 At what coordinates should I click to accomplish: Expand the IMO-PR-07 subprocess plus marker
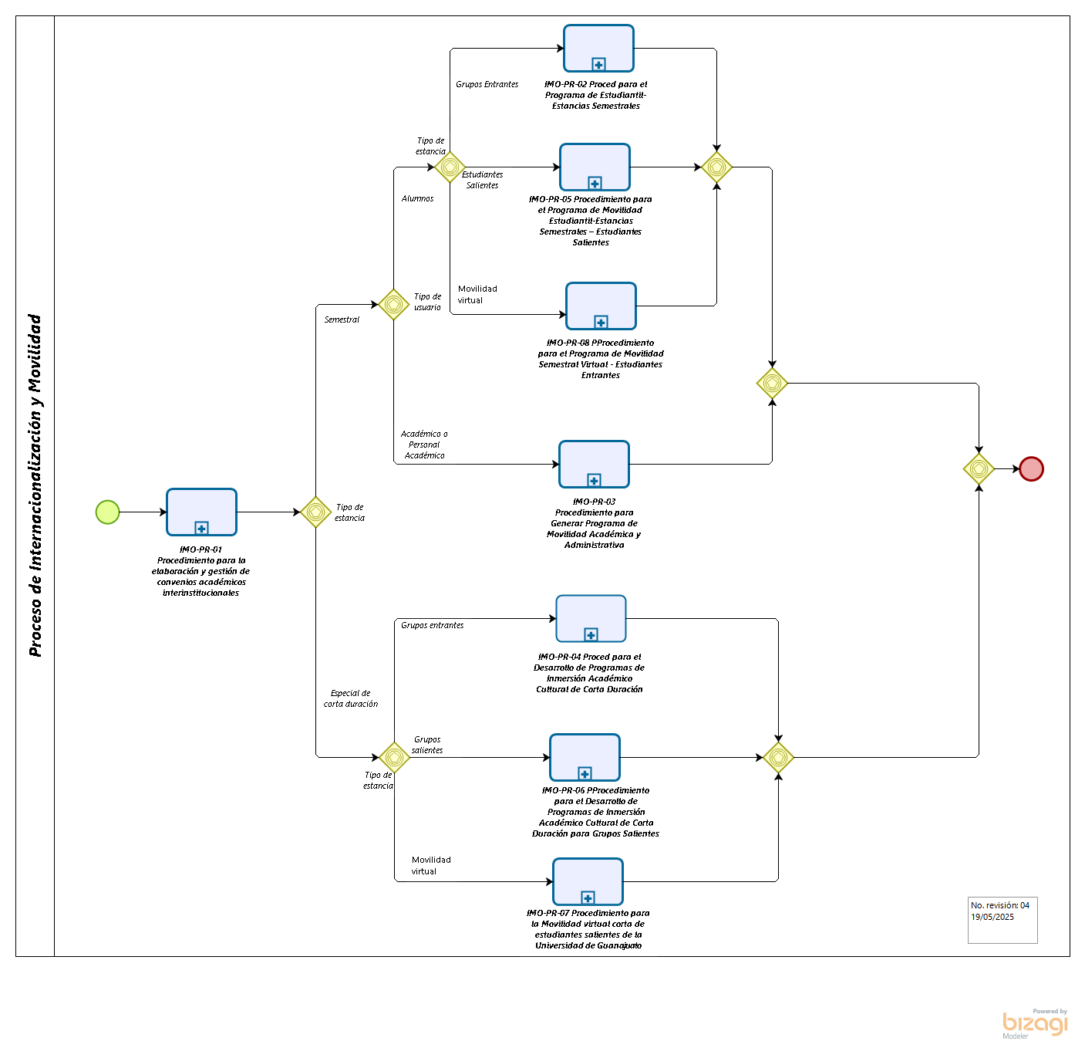point(588,898)
